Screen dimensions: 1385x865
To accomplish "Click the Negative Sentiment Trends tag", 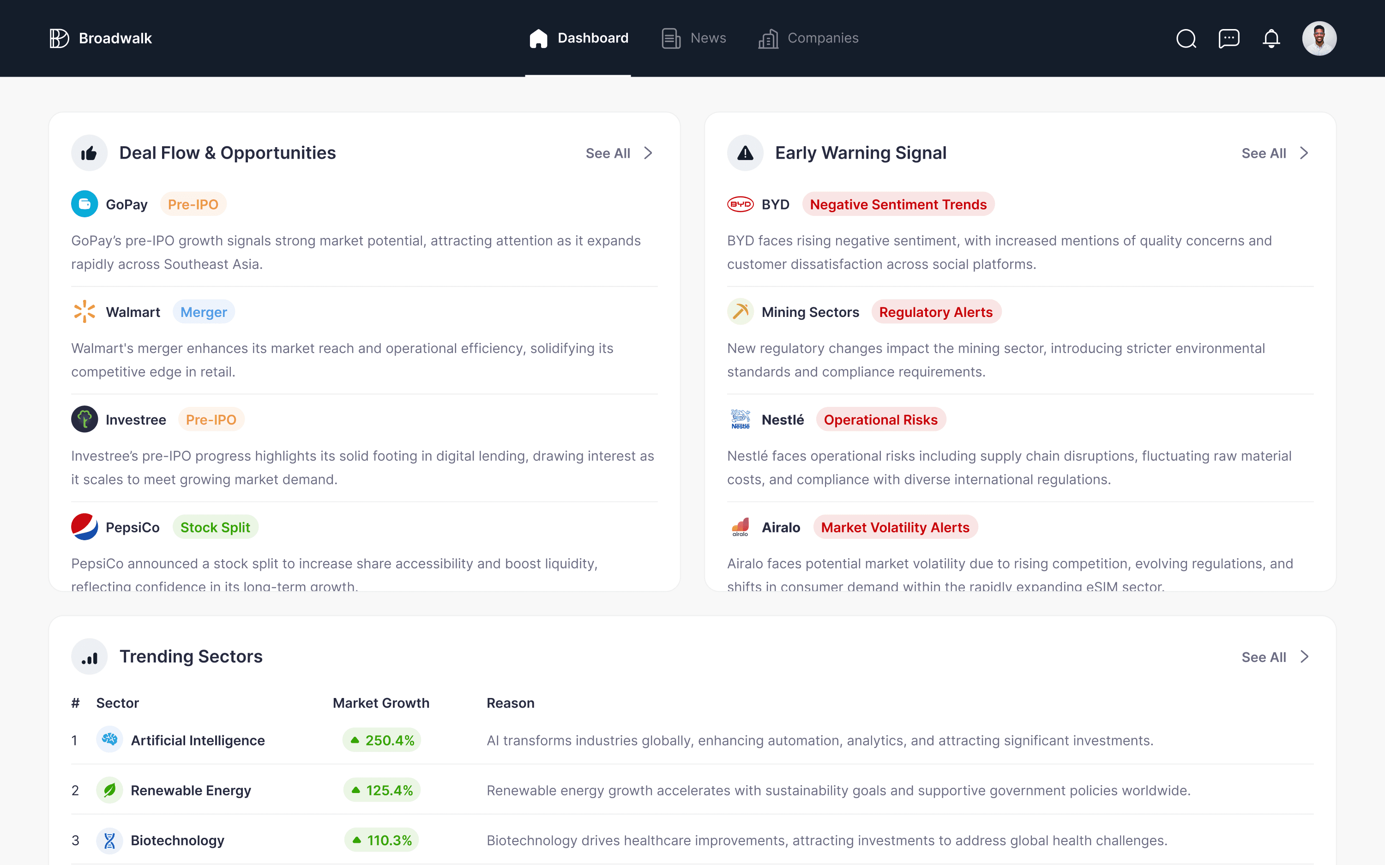I will click(x=898, y=204).
